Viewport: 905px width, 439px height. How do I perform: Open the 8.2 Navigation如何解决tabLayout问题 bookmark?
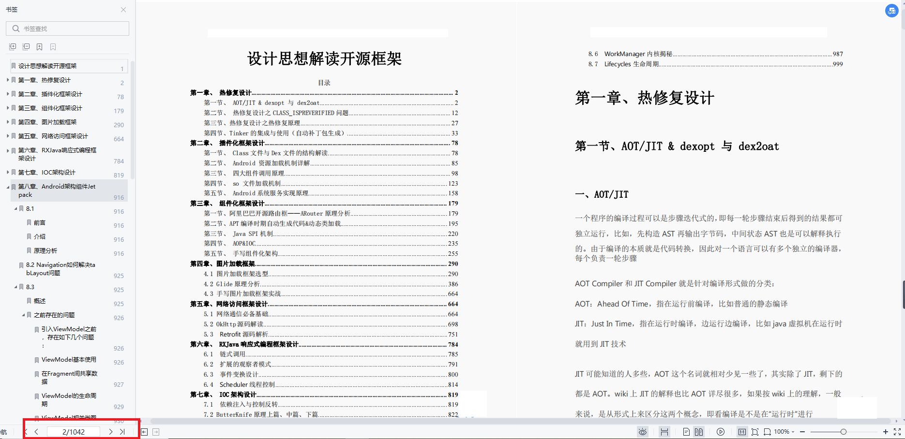click(x=60, y=269)
